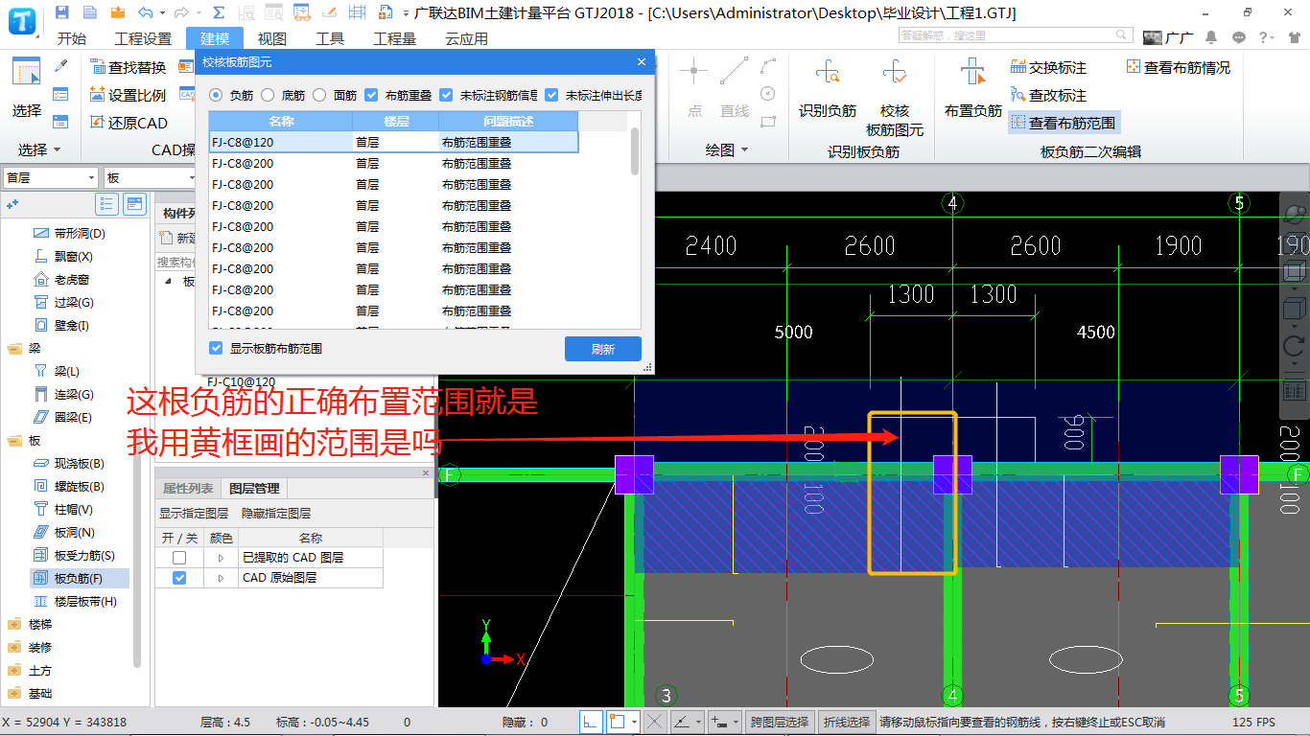The width and height of the screenshot is (1310, 736).
Task: Disable the CAD 原始图层 checkbox
Action: pyautogui.click(x=179, y=578)
